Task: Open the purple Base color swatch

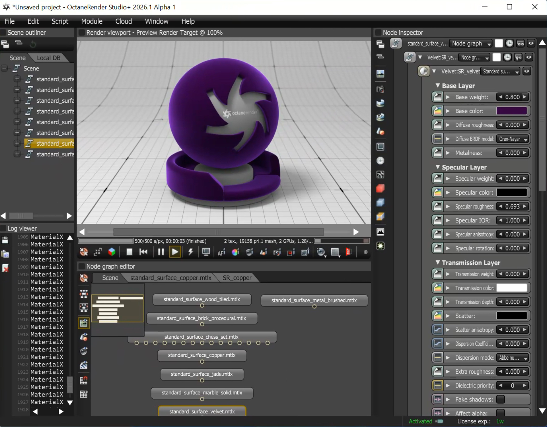Action: (512, 111)
